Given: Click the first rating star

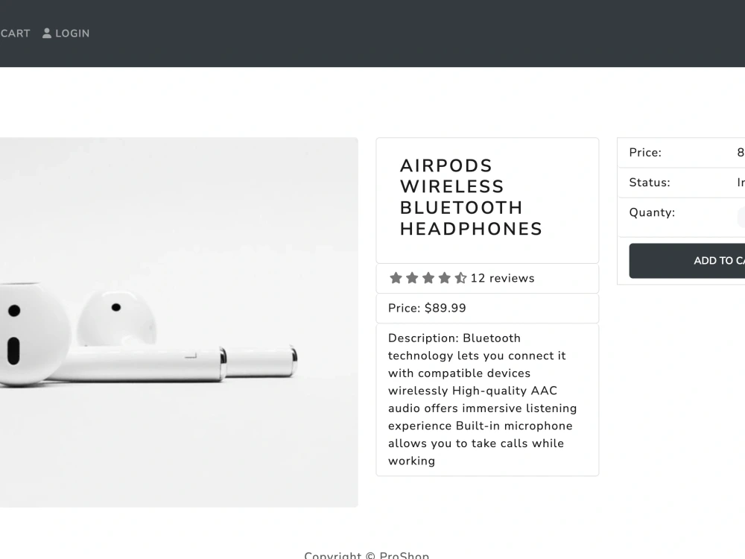Looking at the screenshot, I should (x=396, y=278).
